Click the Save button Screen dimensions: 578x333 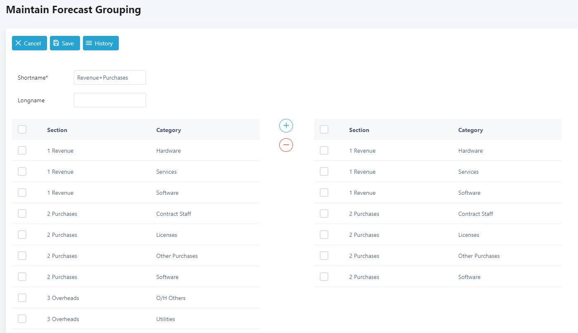pos(65,43)
